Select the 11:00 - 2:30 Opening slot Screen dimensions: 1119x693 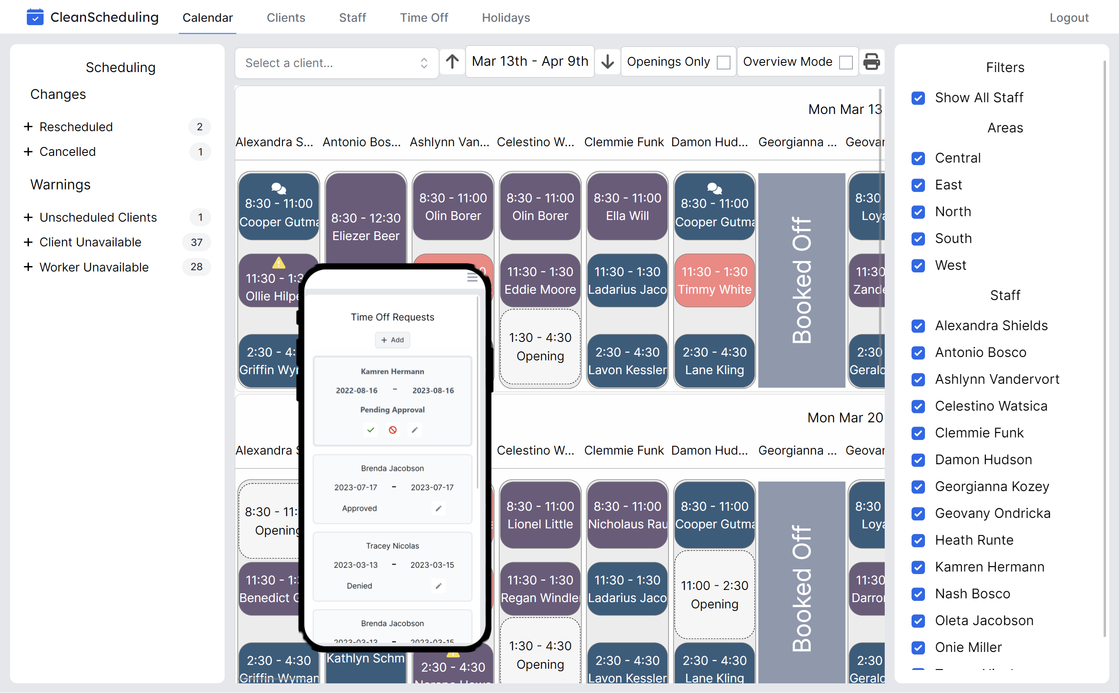pos(714,595)
